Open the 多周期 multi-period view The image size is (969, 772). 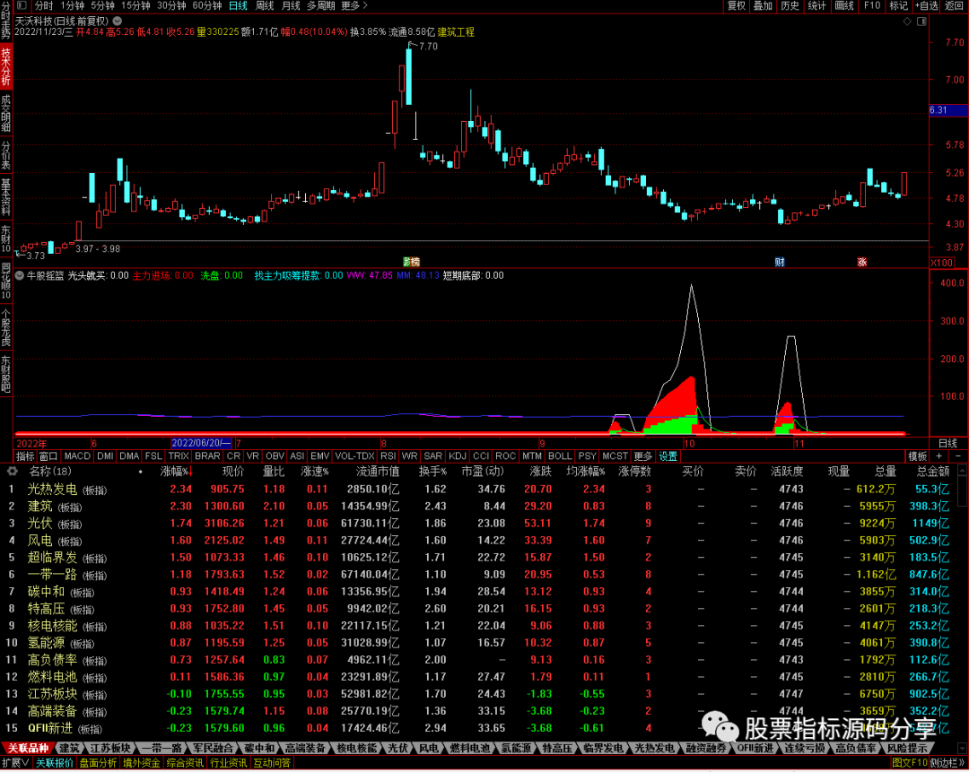click(x=320, y=5)
